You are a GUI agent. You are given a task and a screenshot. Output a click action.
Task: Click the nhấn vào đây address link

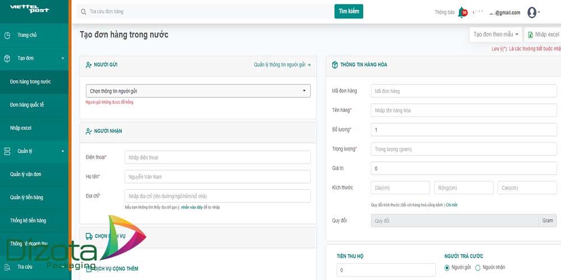[x=191, y=207]
